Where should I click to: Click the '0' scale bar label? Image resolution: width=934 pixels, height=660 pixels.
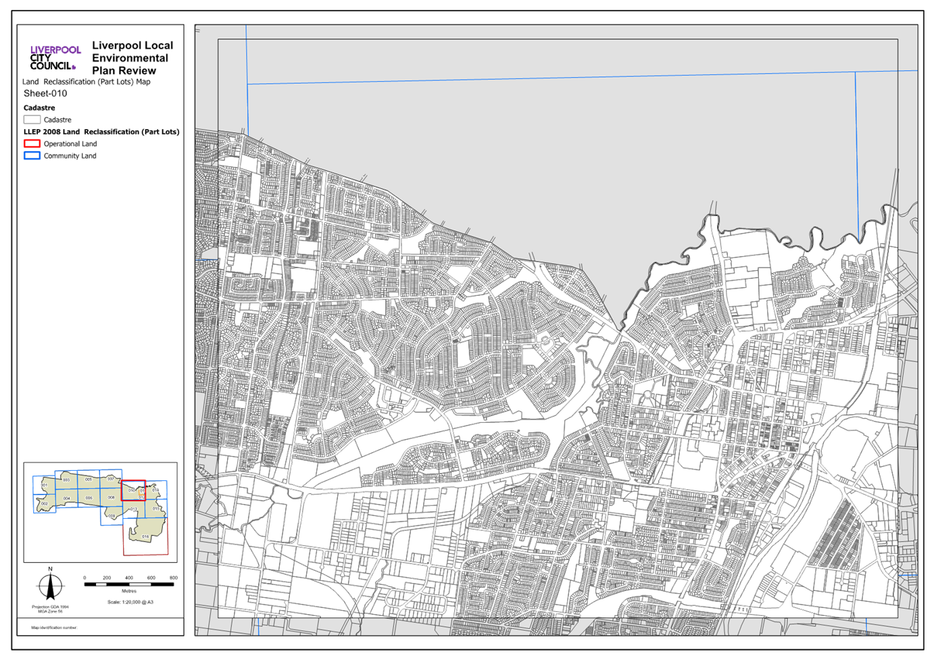click(x=84, y=578)
